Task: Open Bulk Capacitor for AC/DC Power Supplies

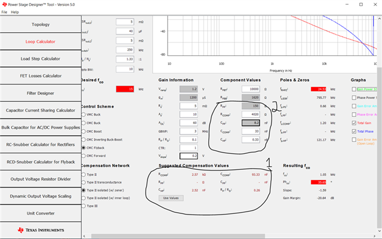Action: pos(41,128)
